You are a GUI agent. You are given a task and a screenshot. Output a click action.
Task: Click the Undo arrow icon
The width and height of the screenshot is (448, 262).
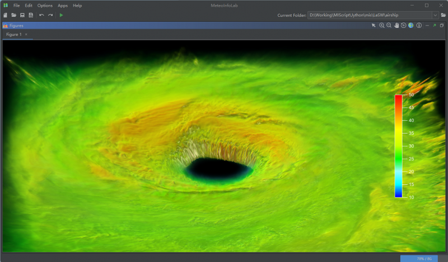[41, 15]
